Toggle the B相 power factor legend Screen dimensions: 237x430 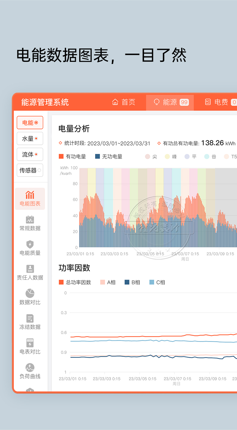(132, 282)
